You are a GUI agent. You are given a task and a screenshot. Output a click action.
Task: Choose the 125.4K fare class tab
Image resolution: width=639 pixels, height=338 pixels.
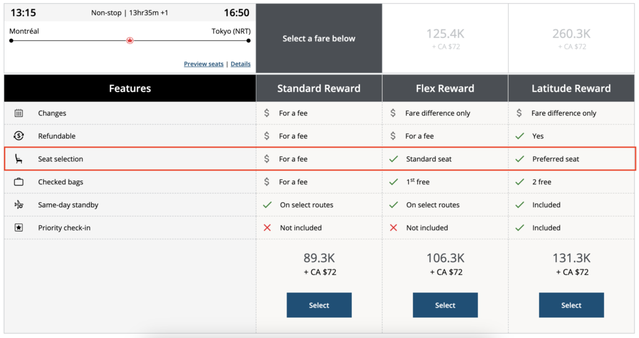pyautogui.click(x=445, y=39)
